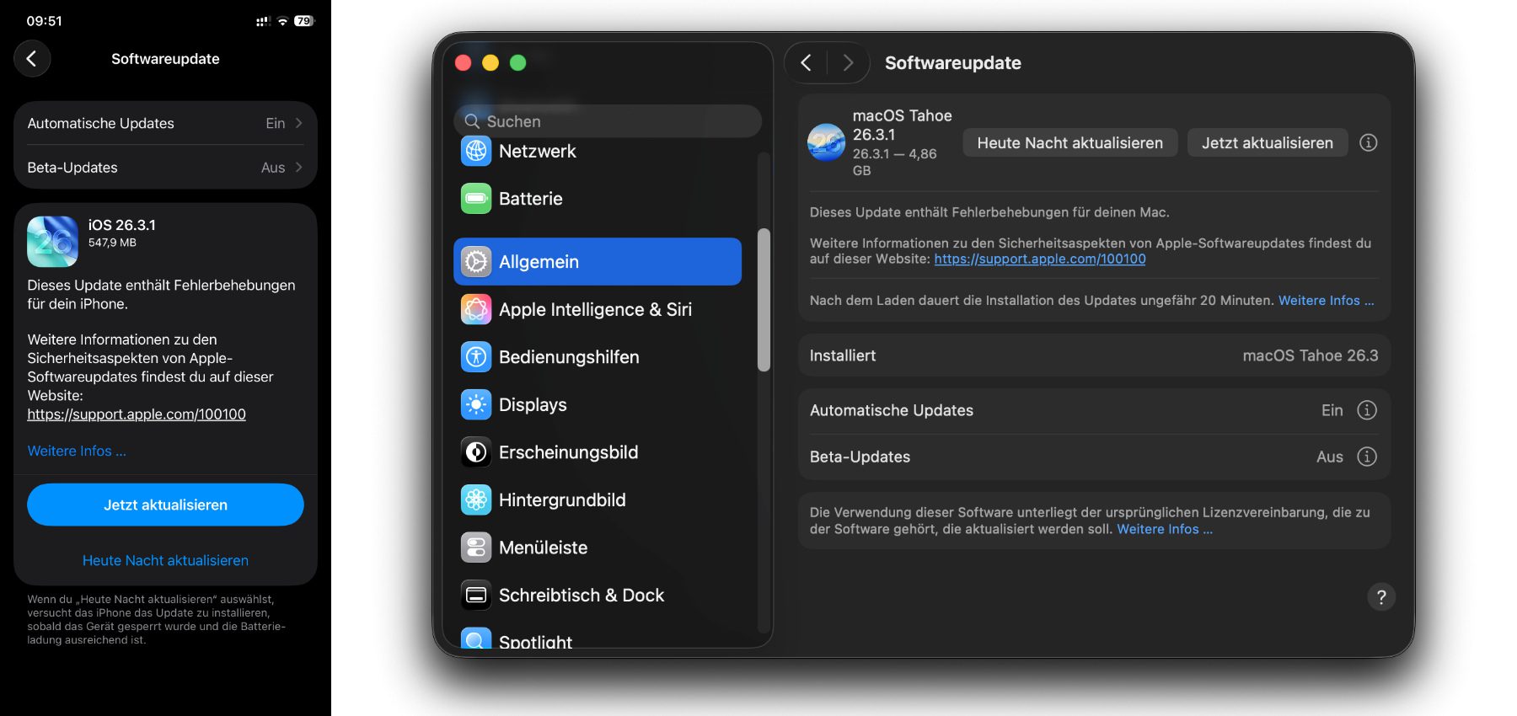Click the Netzwerk globe icon in sidebar
1517x716 pixels.
tap(476, 152)
